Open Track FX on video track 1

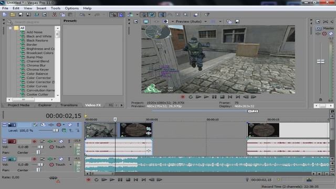coord(51,124)
